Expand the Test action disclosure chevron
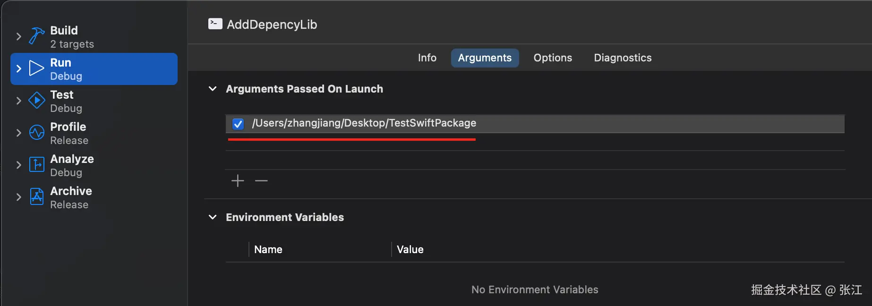The width and height of the screenshot is (872, 306). pos(19,101)
